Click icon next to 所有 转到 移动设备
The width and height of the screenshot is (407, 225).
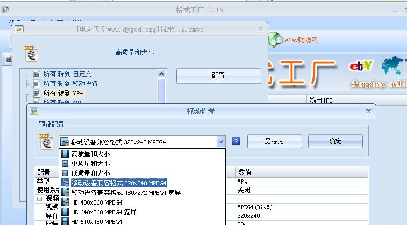click(37, 84)
